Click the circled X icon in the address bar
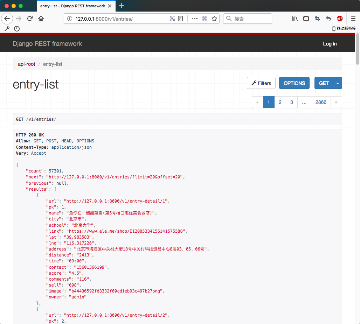 click(x=204, y=19)
